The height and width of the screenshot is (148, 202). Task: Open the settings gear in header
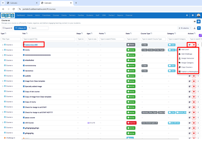tap(193, 15)
